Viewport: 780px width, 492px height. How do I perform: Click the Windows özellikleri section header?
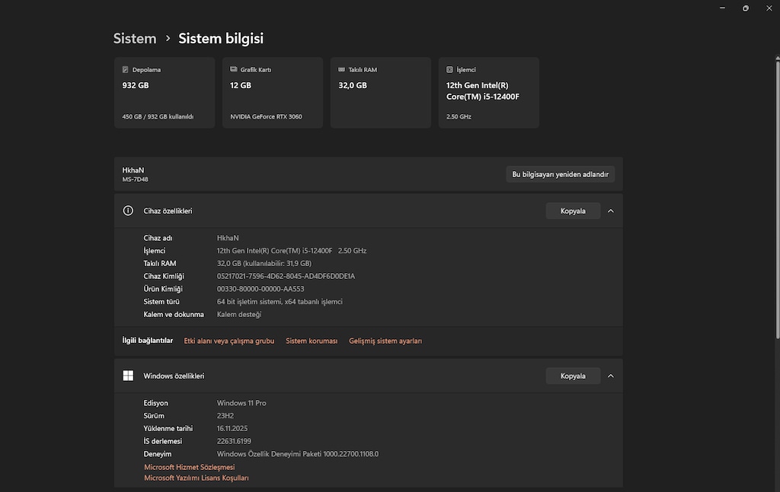click(368, 376)
